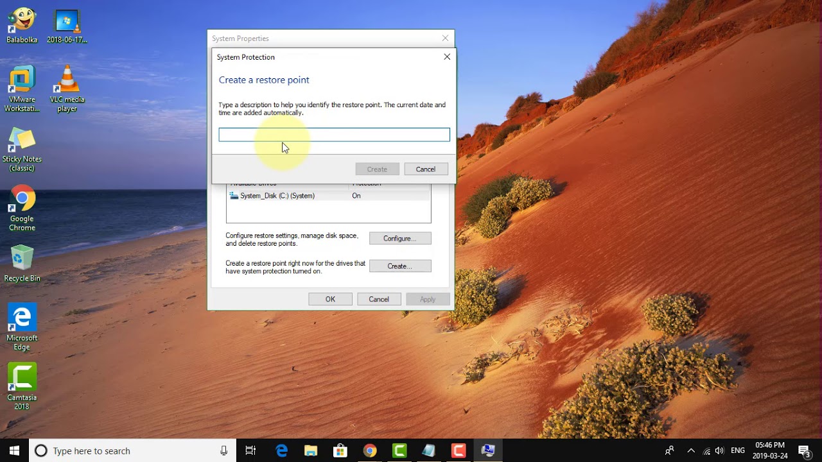Open Chrome from the taskbar
The height and width of the screenshot is (462, 822).
pos(369,450)
